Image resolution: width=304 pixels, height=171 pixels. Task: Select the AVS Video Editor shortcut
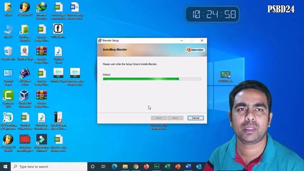(x=25, y=77)
